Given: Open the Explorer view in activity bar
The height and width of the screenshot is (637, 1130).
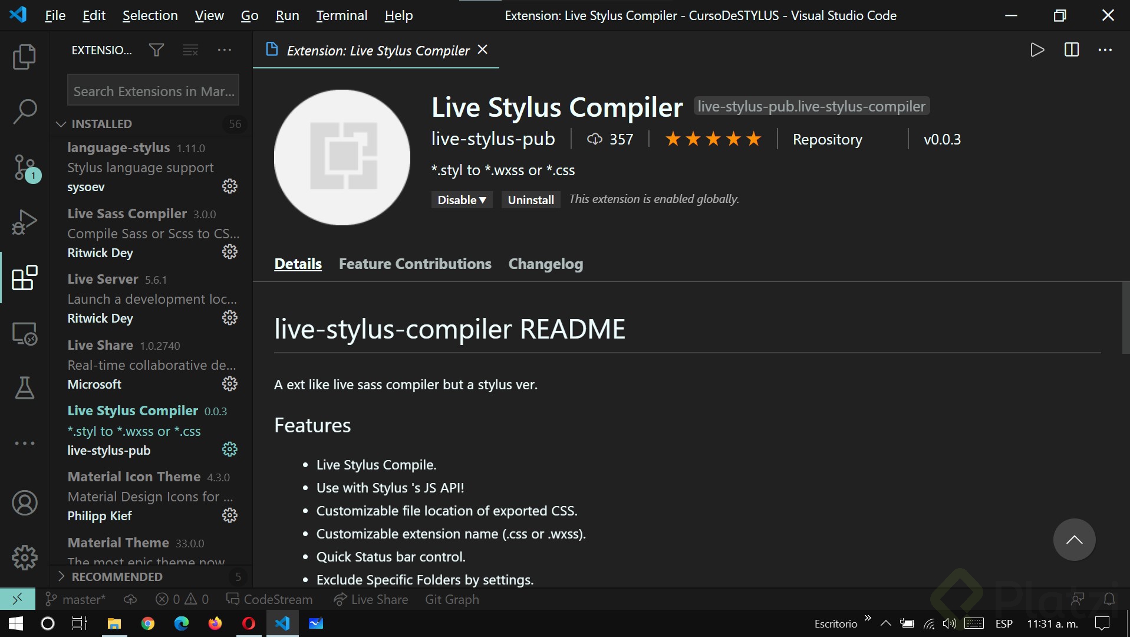Looking at the screenshot, I should click(x=24, y=57).
